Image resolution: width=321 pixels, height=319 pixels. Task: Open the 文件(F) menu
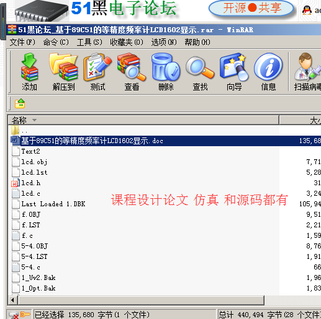tap(22, 42)
